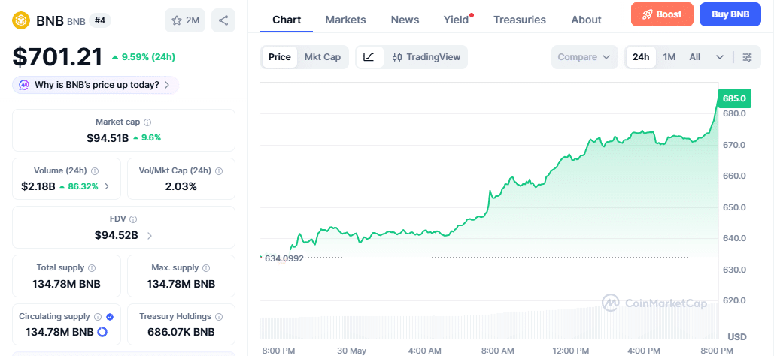
Task: Click the #4 rank badge
Action: [x=100, y=20]
